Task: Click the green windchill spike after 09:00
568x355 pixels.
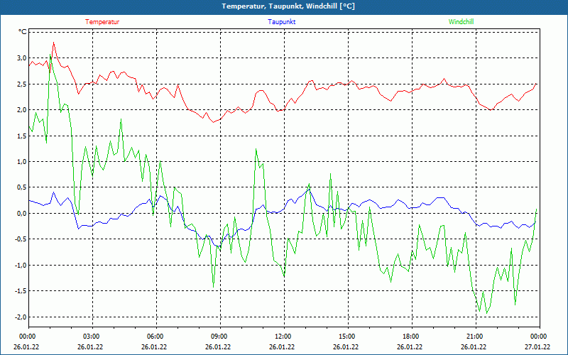Action: click(x=256, y=149)
